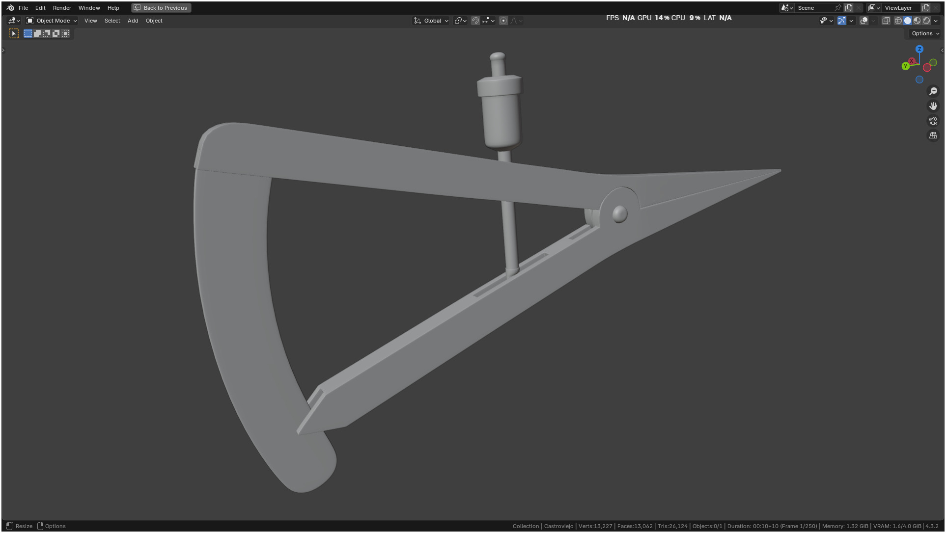
Task: Open the shading options dropdown
Action: [x=936, y=21]
